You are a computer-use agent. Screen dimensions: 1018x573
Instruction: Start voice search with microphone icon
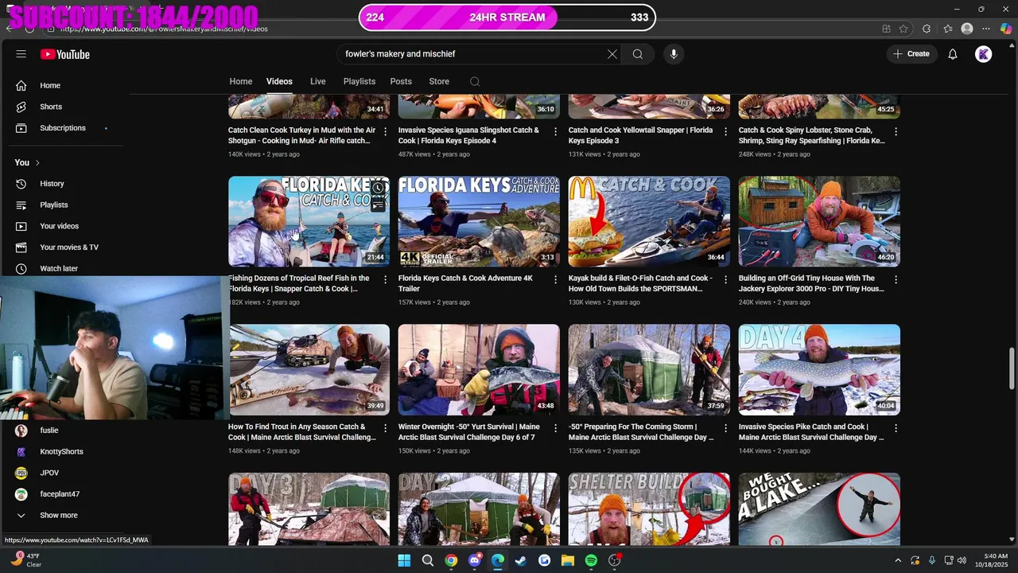click(674, 54)
